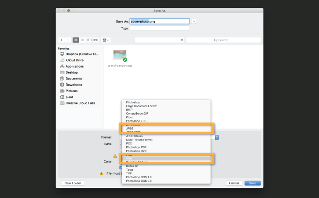Create a New Folder

click(x=73, y=183)
